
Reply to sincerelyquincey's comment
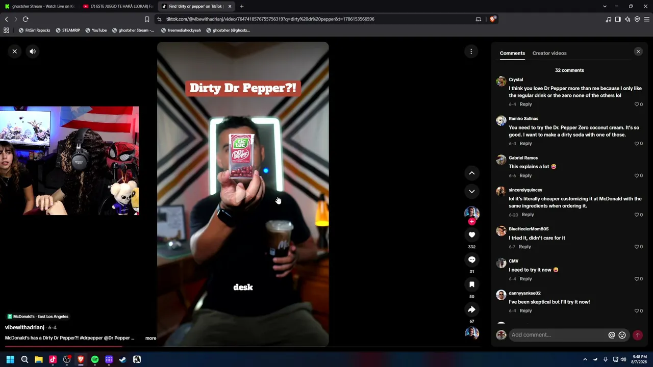(x=528, y=215)
